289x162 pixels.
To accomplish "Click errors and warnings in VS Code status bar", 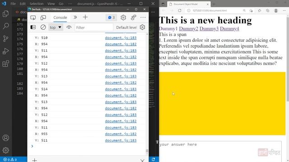I will [10, 160].
